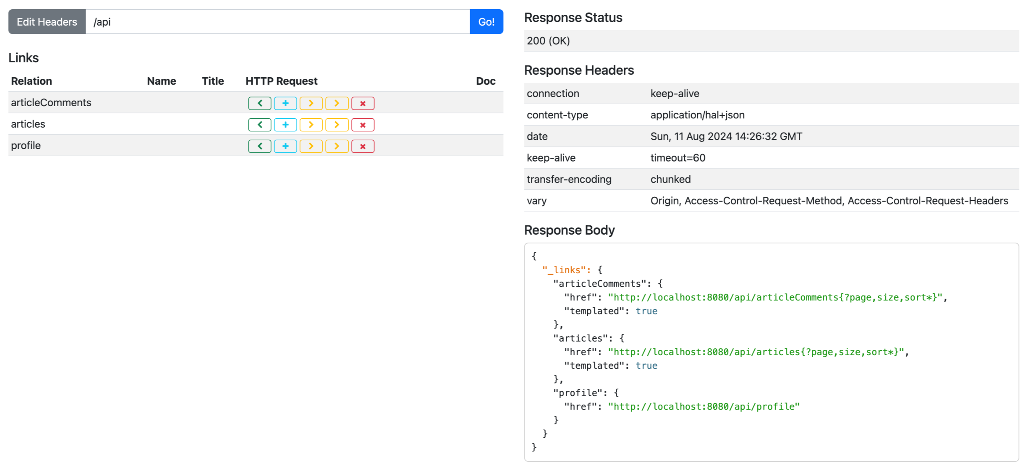The width and height of the screenshot is (1031, 470).
Task: Click first yellow PUT arrow for articles
Action: (x=311, y=125)
